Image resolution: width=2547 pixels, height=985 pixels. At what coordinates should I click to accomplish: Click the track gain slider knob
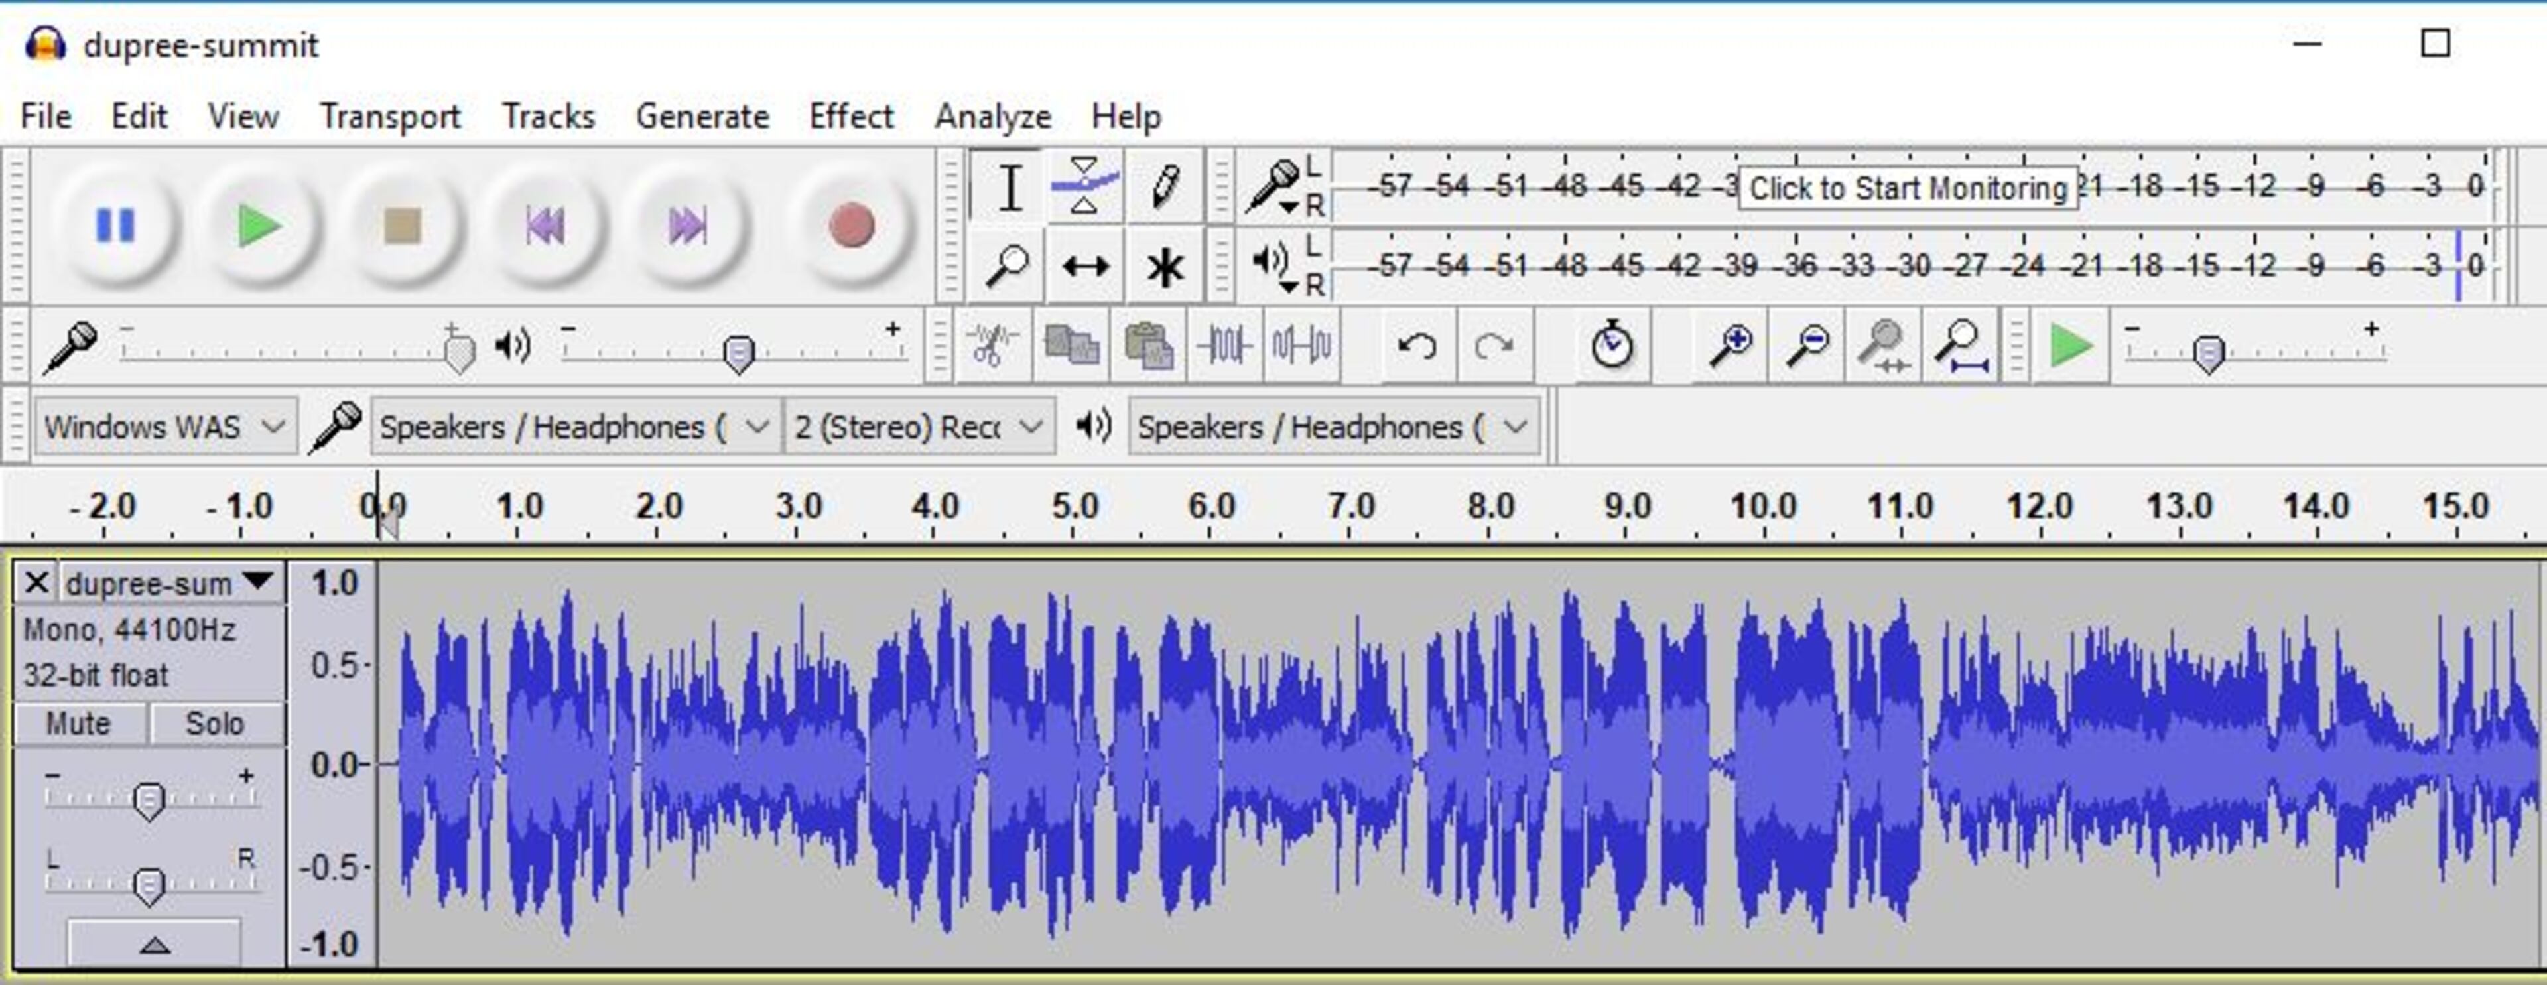pyautogui.click(x=149, y=800)
